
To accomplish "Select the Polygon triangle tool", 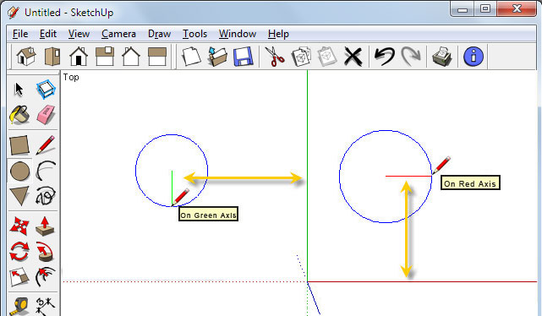I will [19, 196].
